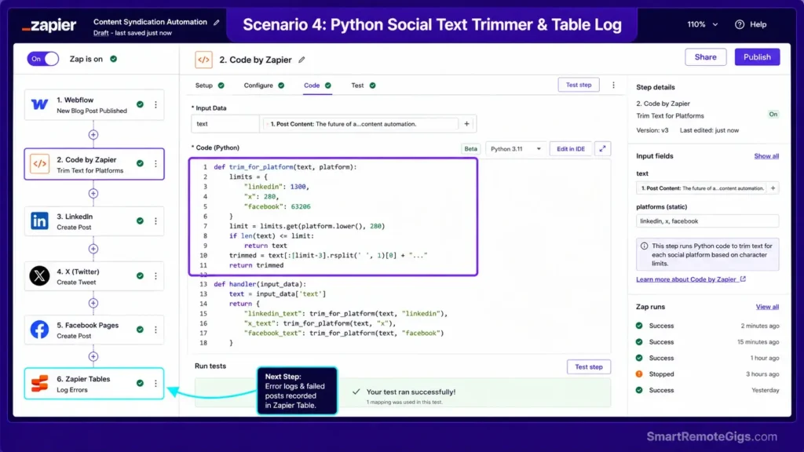Click the code icon in step 2 card
The image size is (804, 452).
[39, 164]
